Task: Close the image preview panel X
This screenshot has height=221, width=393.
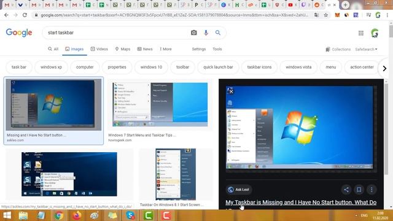Action: click(231, 91)
